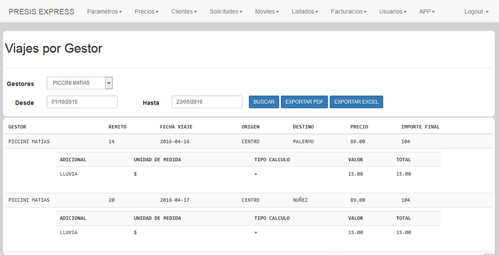Go to PRESIS EXPRESS home link
Image resolution: width=499 pixels, height=255 pixels.
click(x=42, y=12)
